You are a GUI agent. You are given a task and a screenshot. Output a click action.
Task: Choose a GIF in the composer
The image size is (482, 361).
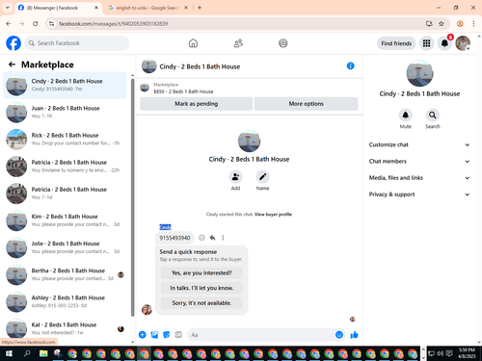[x=178, y=335]
